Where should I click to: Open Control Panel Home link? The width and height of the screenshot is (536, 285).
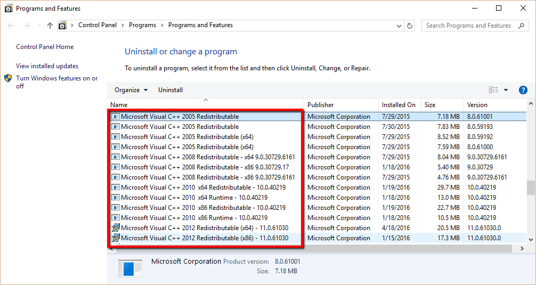pyautogui.click(x=45, y=47)
